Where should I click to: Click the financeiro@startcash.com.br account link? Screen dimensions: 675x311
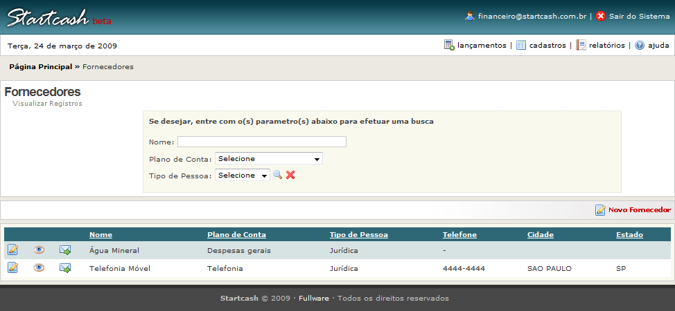coord(532,17)
